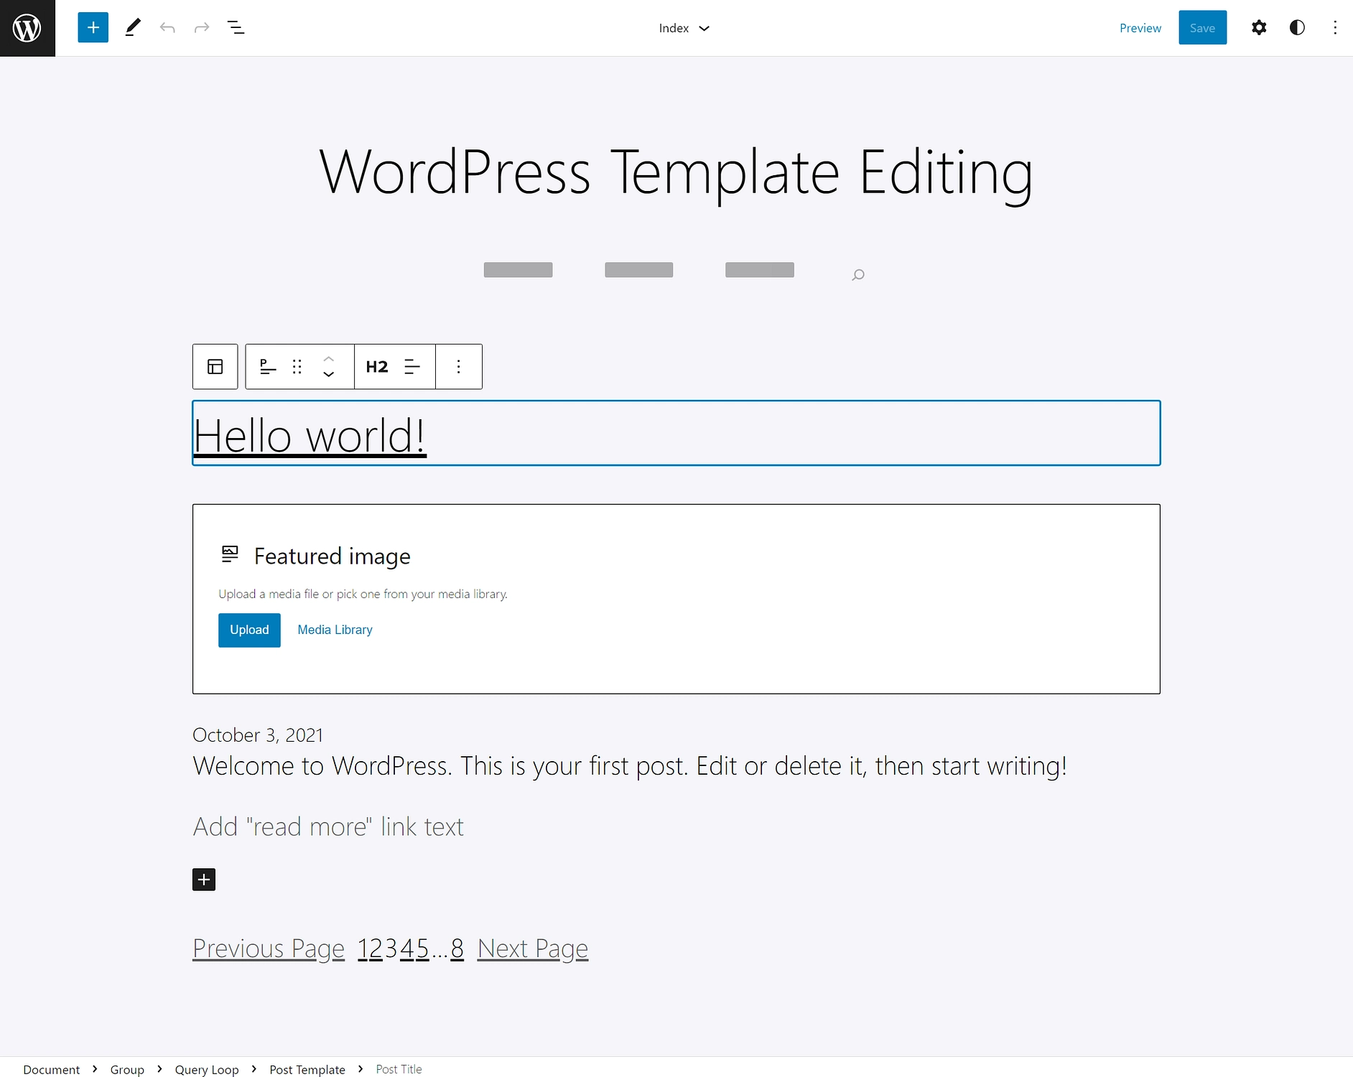Open the List View icon
This screenshot has width=1353, height=1077.
pos(236,28)
